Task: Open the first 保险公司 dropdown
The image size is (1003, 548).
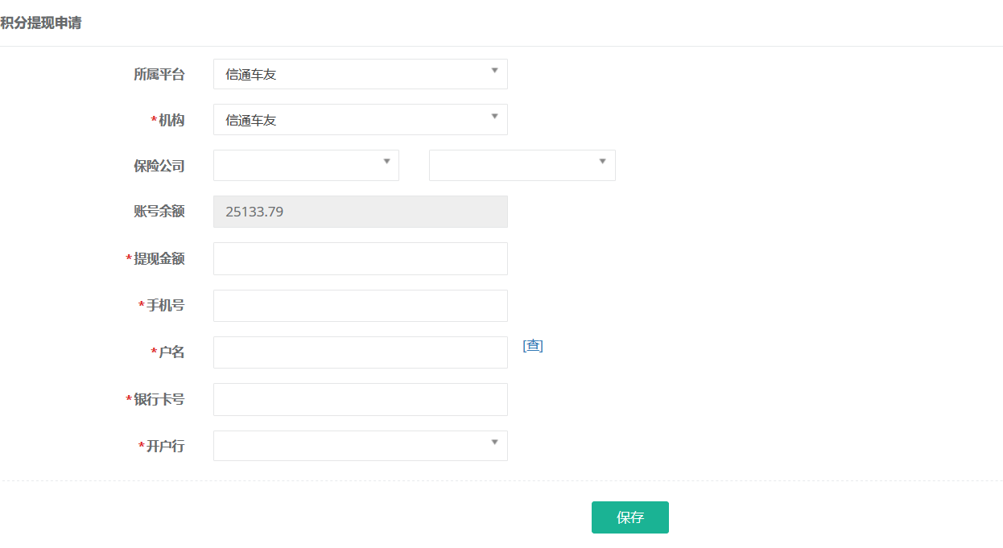Action: coord(306,166)
